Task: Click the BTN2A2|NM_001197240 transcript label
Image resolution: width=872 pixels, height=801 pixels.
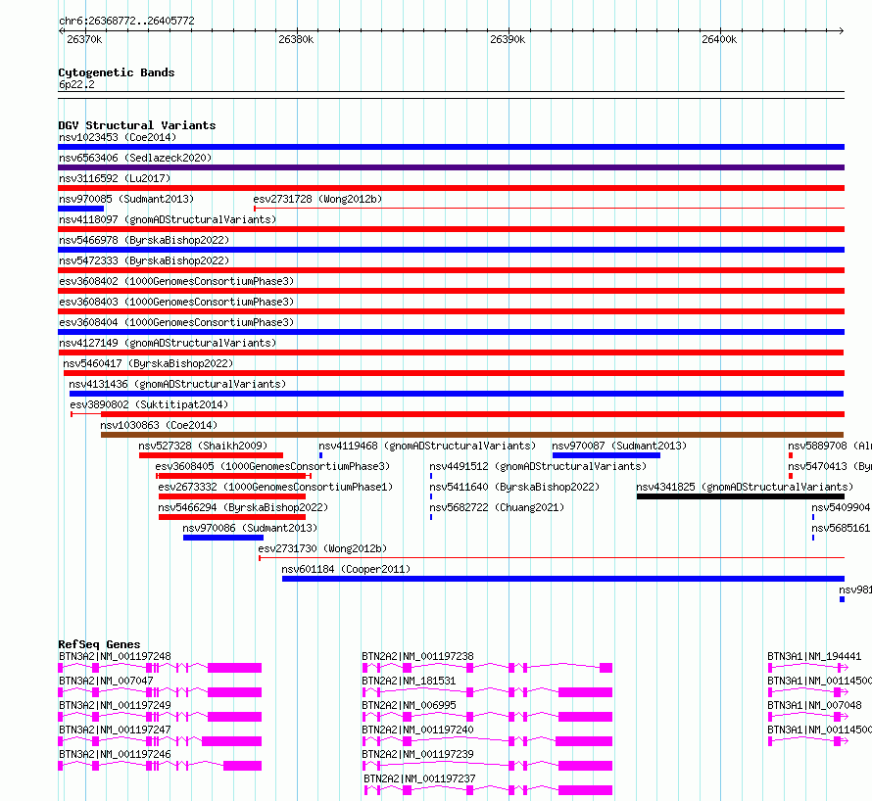Action: point(417,730)
